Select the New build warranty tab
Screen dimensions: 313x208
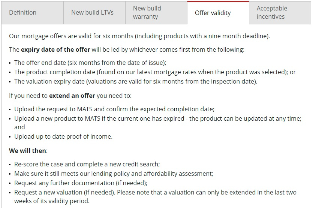click(x=156, y=13)
